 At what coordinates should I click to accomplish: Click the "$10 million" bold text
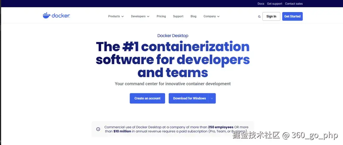pyautogui.click(x=122, y=131)
